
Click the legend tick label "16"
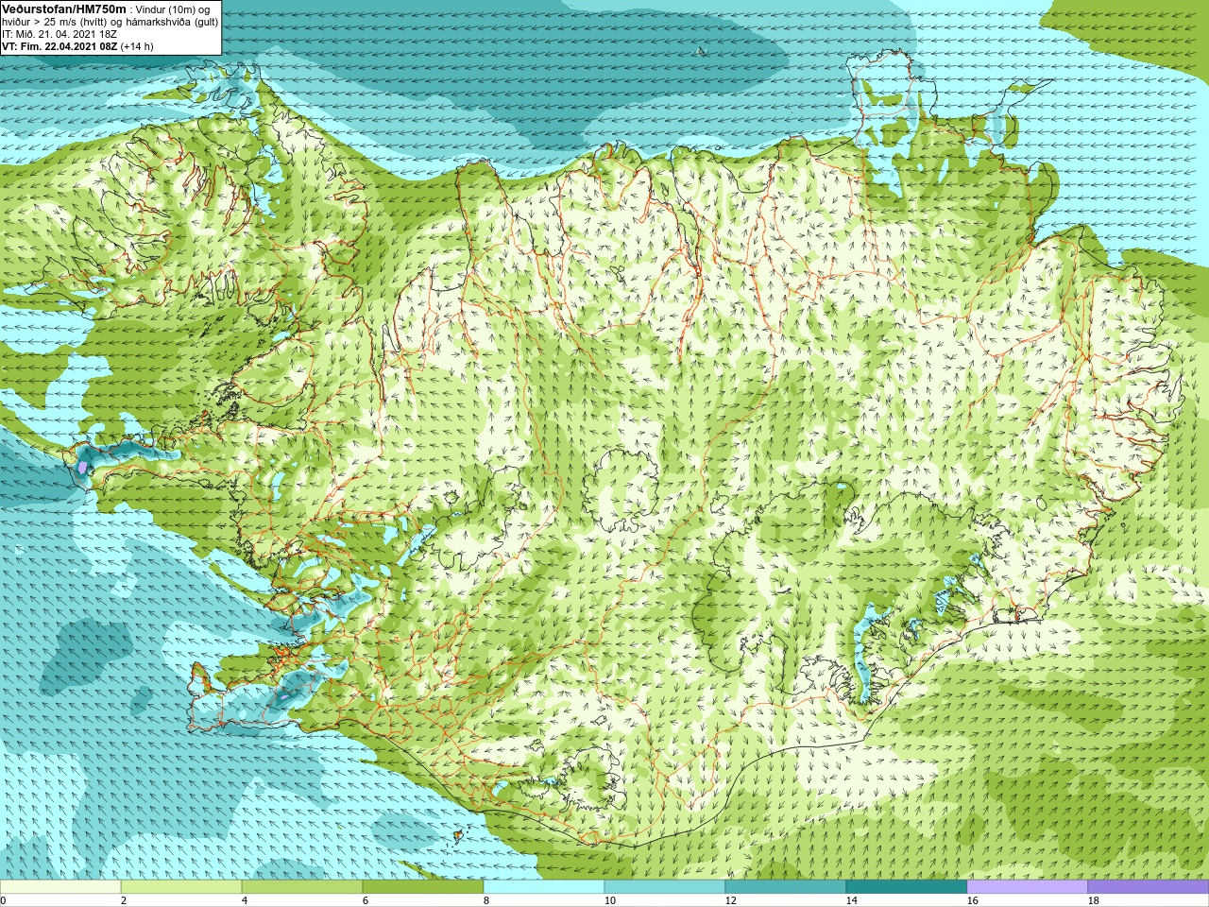click(972, 900)
